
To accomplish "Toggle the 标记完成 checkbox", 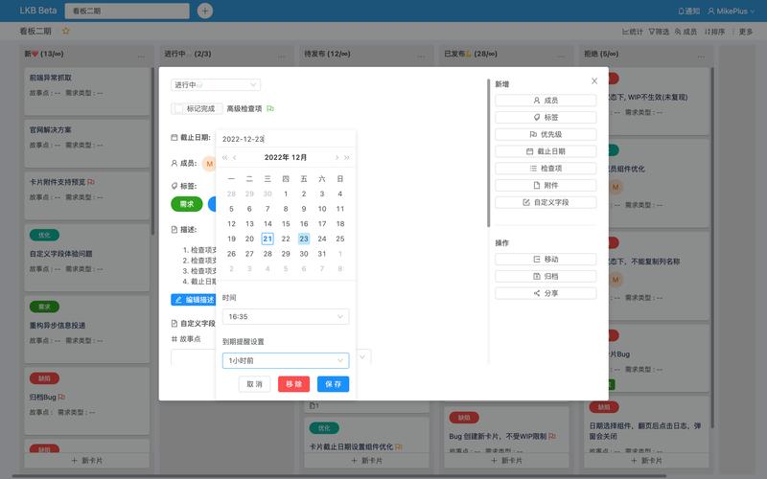I will point(179,108).
